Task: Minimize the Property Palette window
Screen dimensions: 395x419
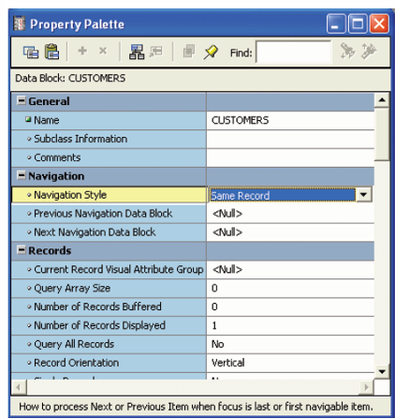Action: click(x=336, y=23)
